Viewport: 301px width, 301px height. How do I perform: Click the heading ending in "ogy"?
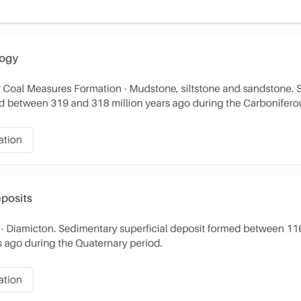pos(9,59)
